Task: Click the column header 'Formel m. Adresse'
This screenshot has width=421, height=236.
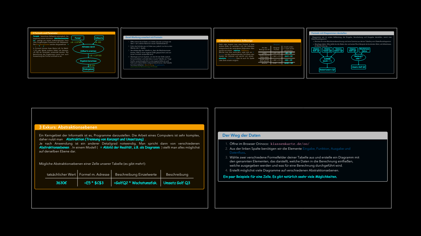Action: point(94,174)
